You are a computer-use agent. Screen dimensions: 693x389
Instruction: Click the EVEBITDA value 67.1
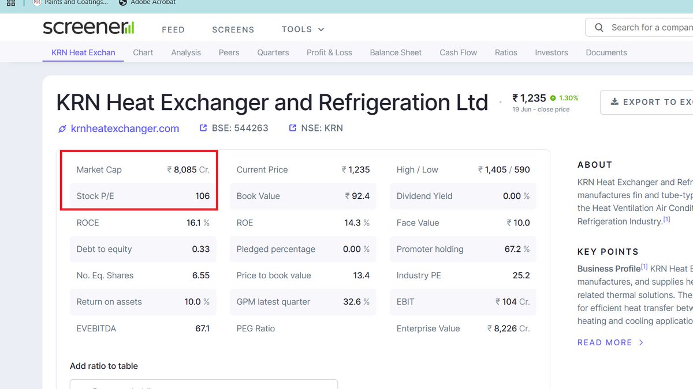click(203, 328)
